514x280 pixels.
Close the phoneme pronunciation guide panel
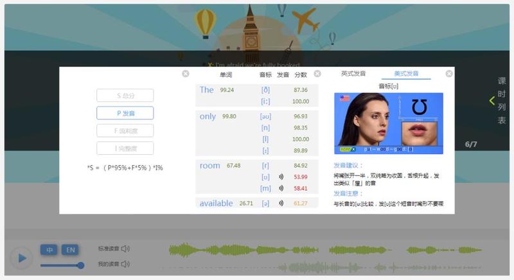click(x=450, y=74)
